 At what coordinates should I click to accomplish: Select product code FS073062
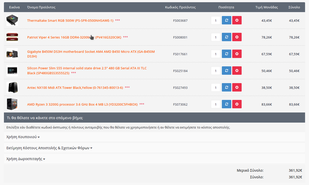tap(180, 104)
